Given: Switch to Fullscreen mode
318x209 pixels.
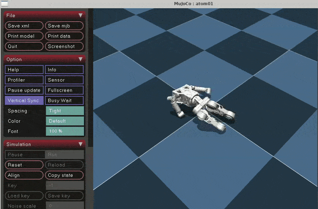Looking at the screenshot, I should click(x=64, y=90).
